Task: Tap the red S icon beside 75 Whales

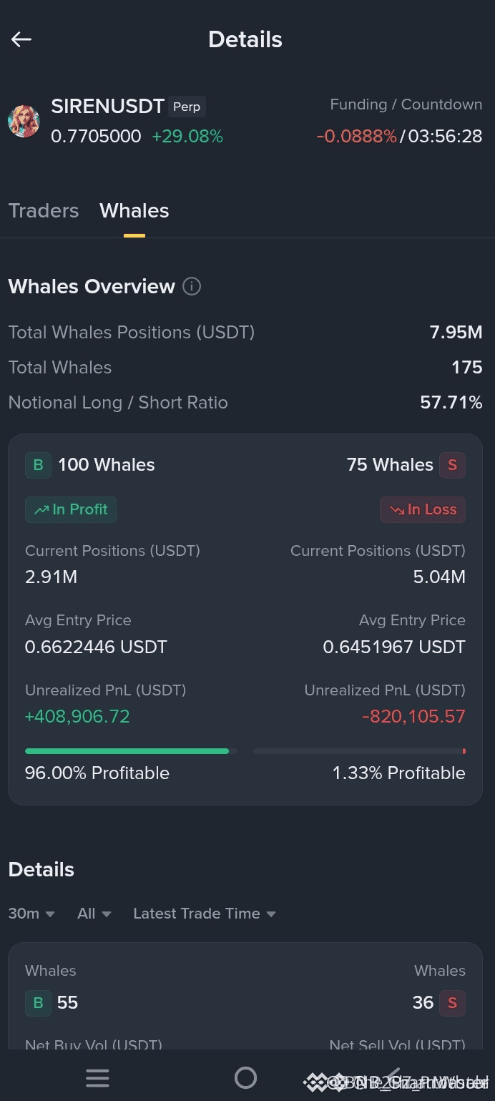Action: point(452,465)
